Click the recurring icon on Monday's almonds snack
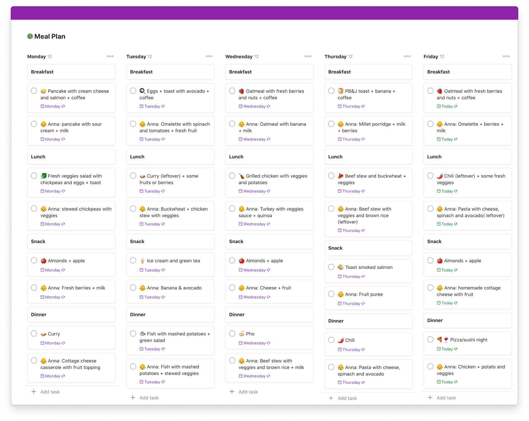Viewport: 529px width, 421px height. [63, 270]
